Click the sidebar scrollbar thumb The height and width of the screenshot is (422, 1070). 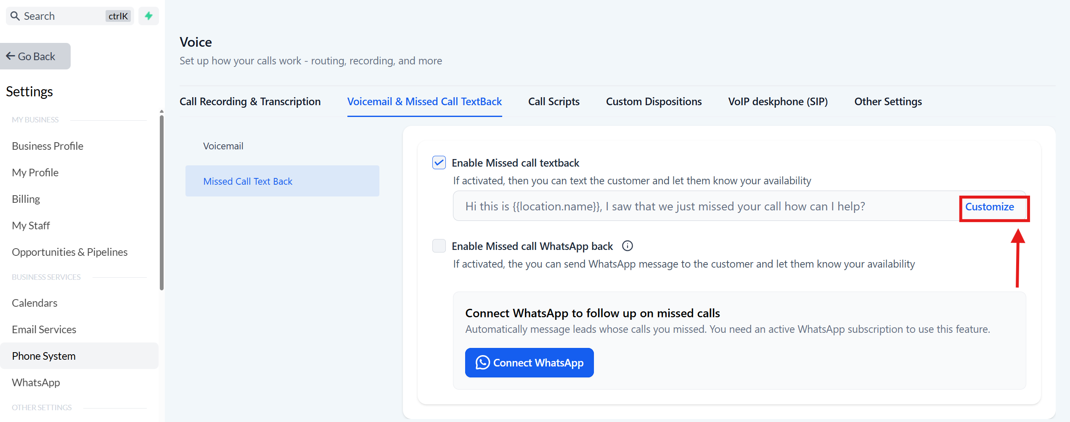162,202
